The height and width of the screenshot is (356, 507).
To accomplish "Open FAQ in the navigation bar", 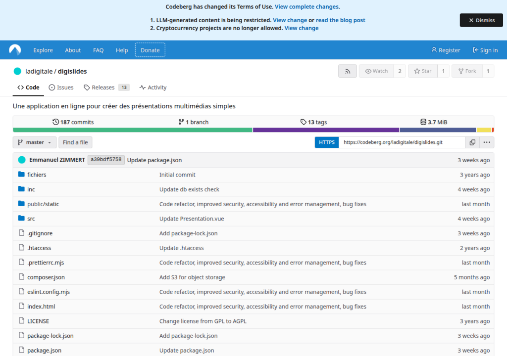I will [99, 50].
